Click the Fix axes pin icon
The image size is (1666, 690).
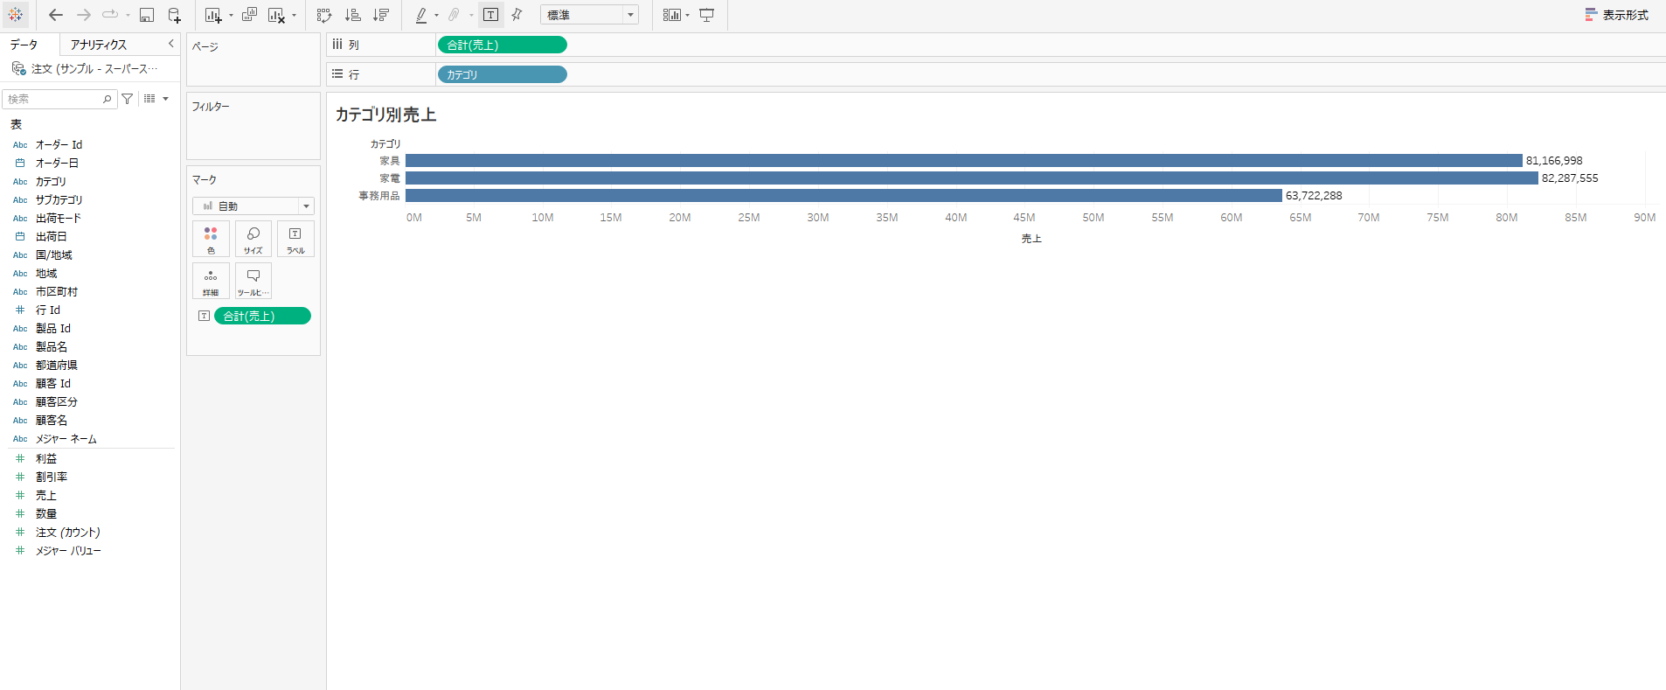pos(517,15)
